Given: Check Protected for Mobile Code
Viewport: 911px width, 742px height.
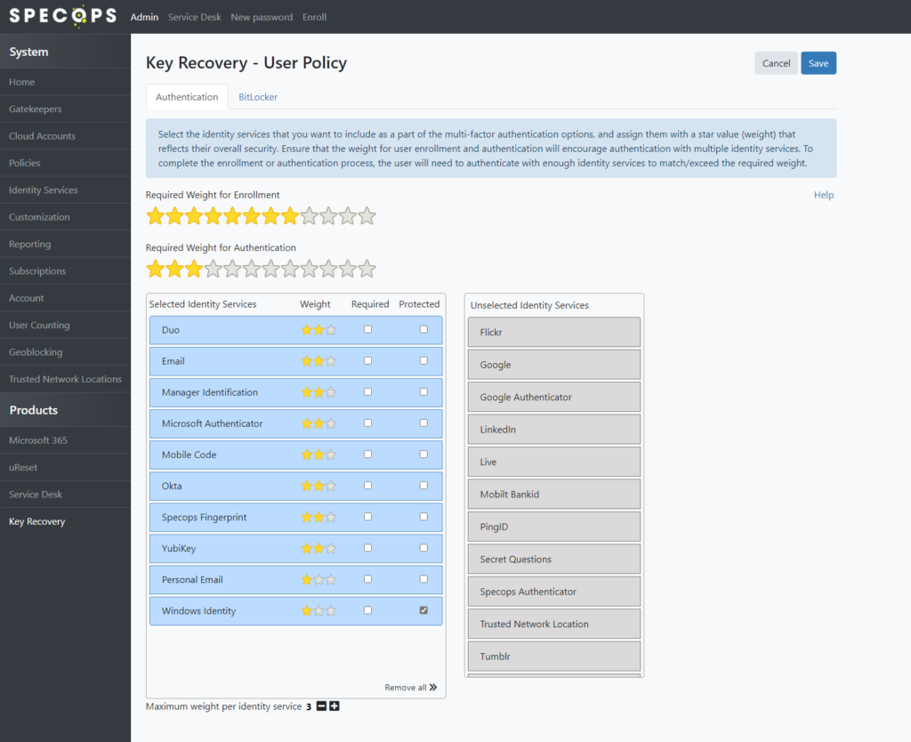Looking at the screenshot, I should (423, 455).
